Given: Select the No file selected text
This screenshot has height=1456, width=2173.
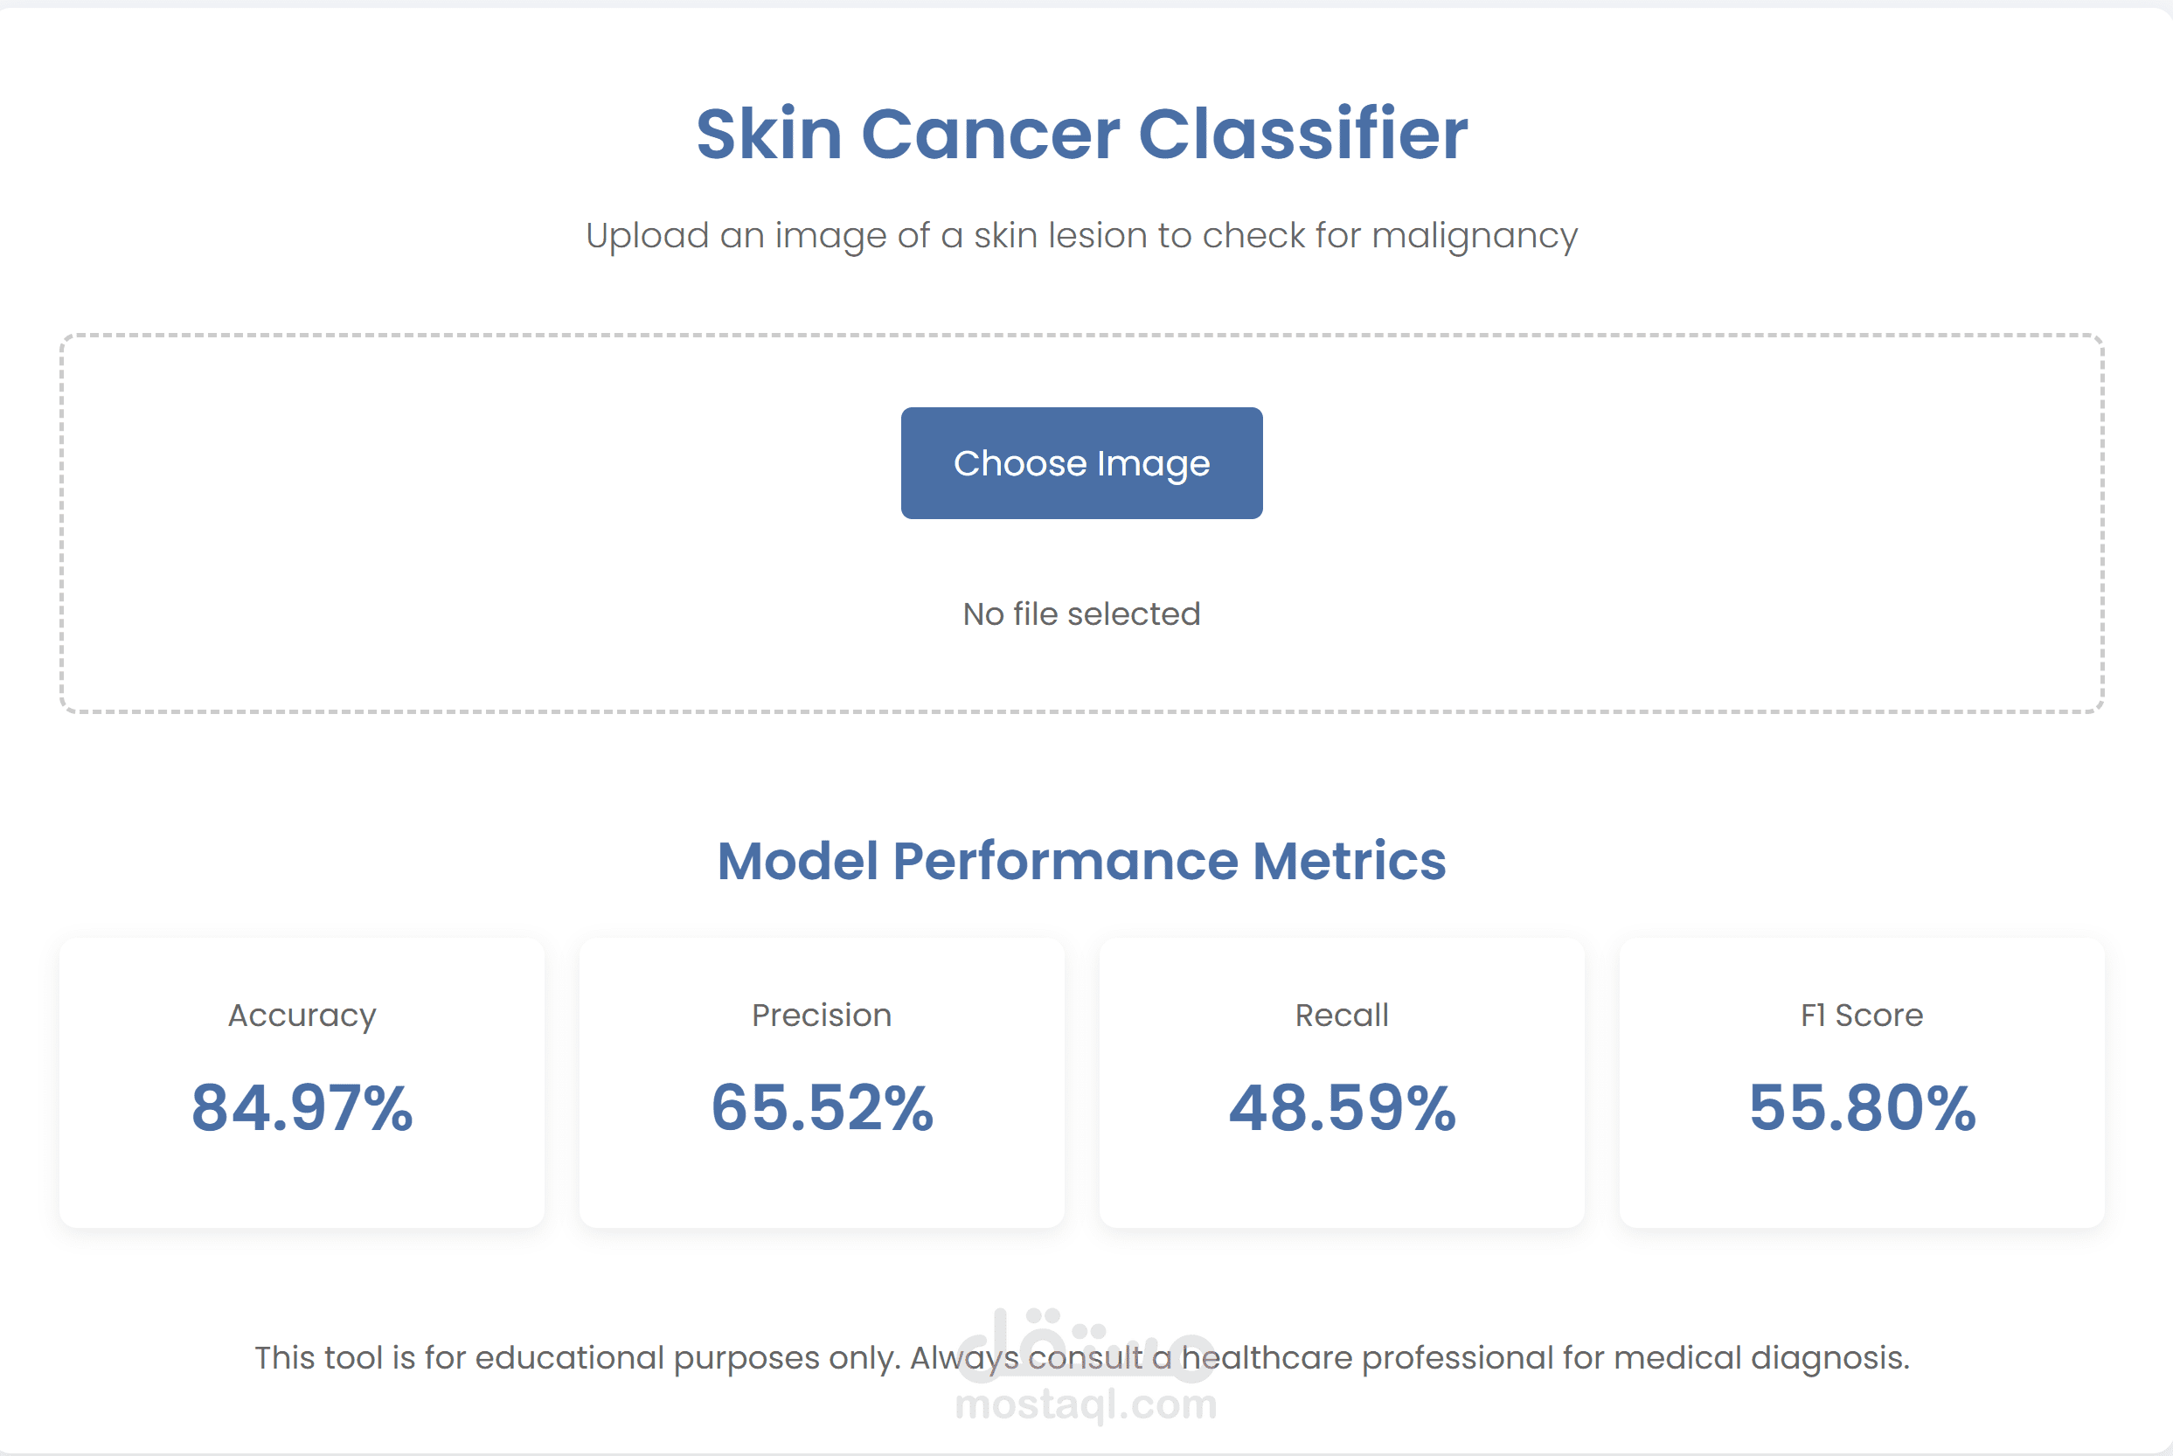Looking at the screenshot, I should tap(1081, 613).
